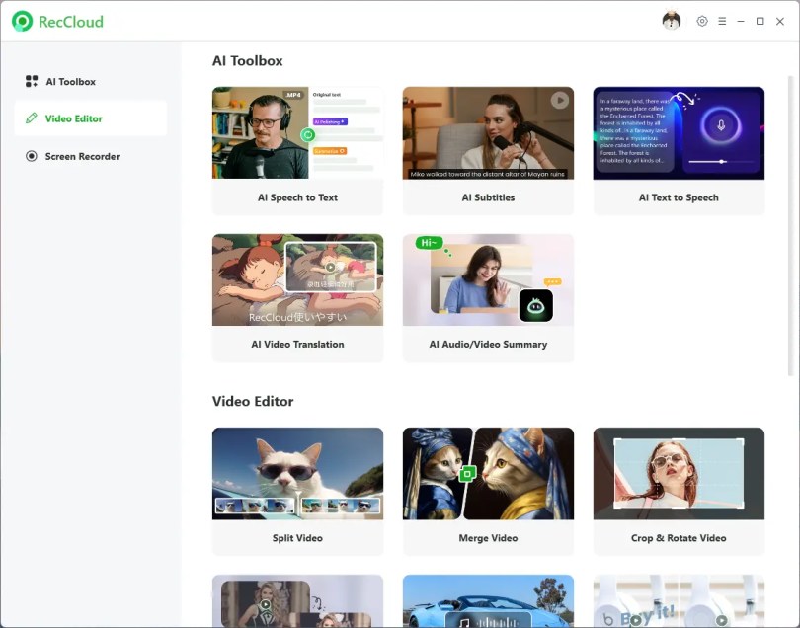This screenshot has height=628, width=800.
Task: Select the Video Editor sidebar tab
Action: point(91,118)
